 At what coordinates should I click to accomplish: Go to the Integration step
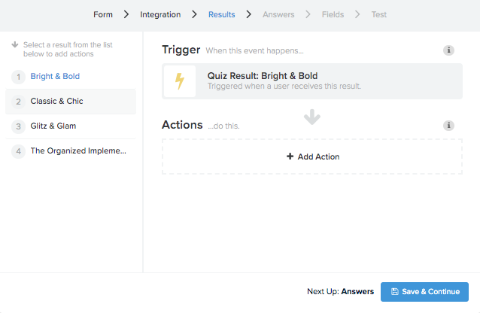tap(160, 14)
